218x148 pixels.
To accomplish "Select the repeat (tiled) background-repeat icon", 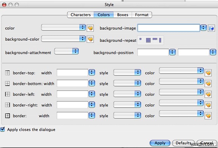I will pyautogui.click(x=148, y=40).
